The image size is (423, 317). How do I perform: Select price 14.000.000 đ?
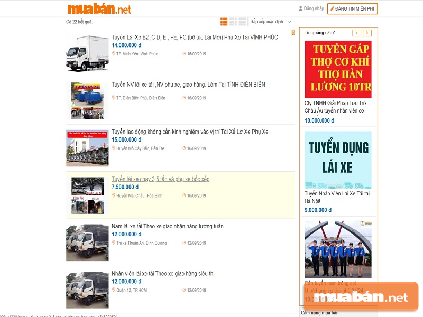(126, 45)
